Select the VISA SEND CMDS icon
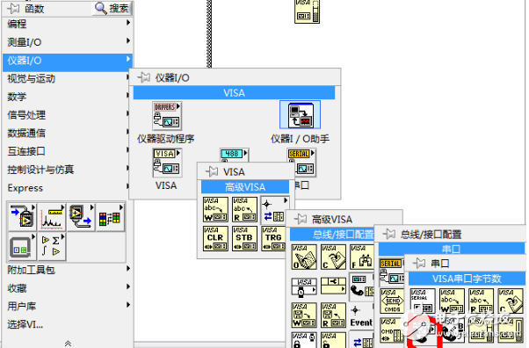The image size is (529, 348). tap(392, 301)
